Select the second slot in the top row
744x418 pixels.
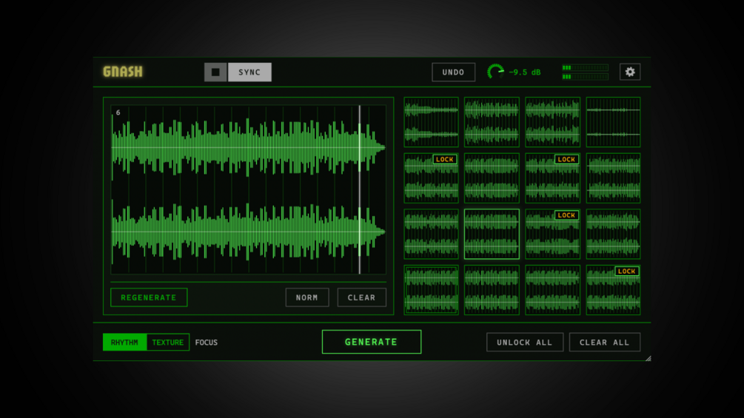coord(492,122)
